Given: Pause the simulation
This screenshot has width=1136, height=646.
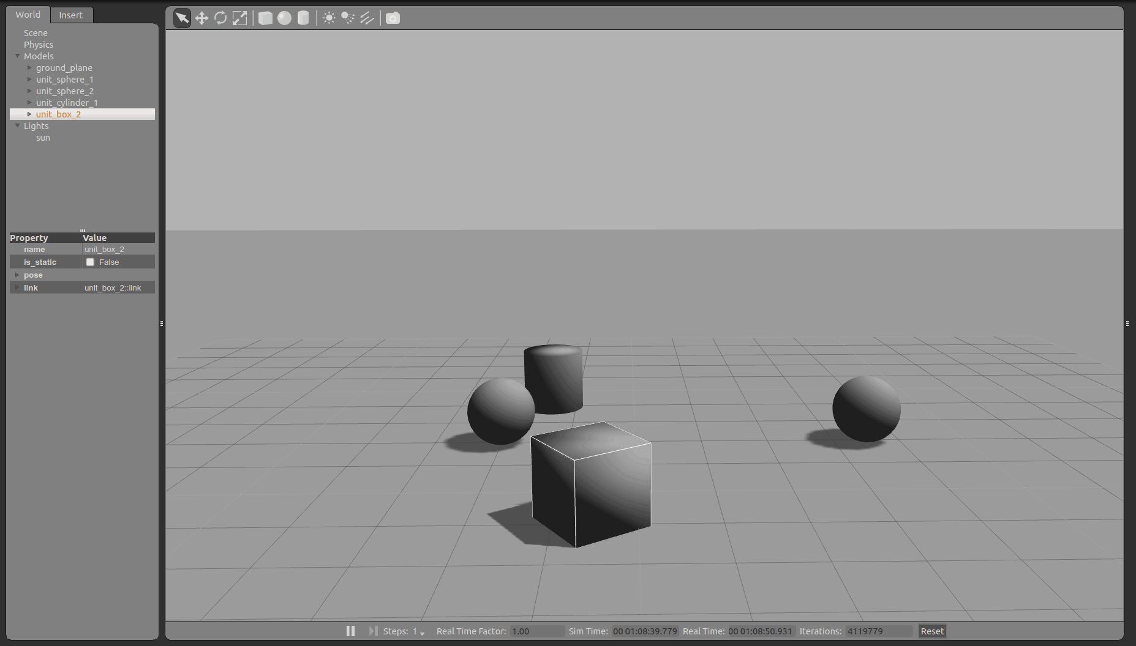Looking at the screenshot, I should pos(350,631).
